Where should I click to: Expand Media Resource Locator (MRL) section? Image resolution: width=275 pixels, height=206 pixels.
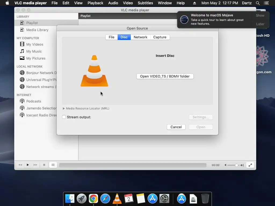pyautogui.click(x=64, y=108)
